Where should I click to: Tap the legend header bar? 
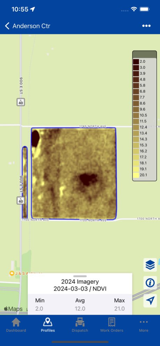point(145,54)
